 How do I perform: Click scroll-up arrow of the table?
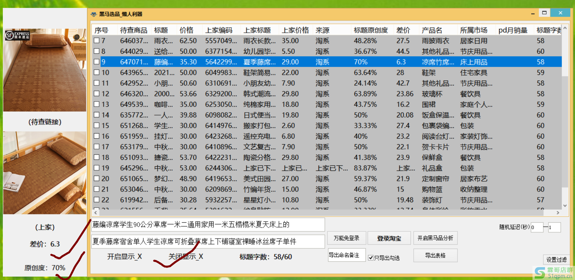point(565,28)
